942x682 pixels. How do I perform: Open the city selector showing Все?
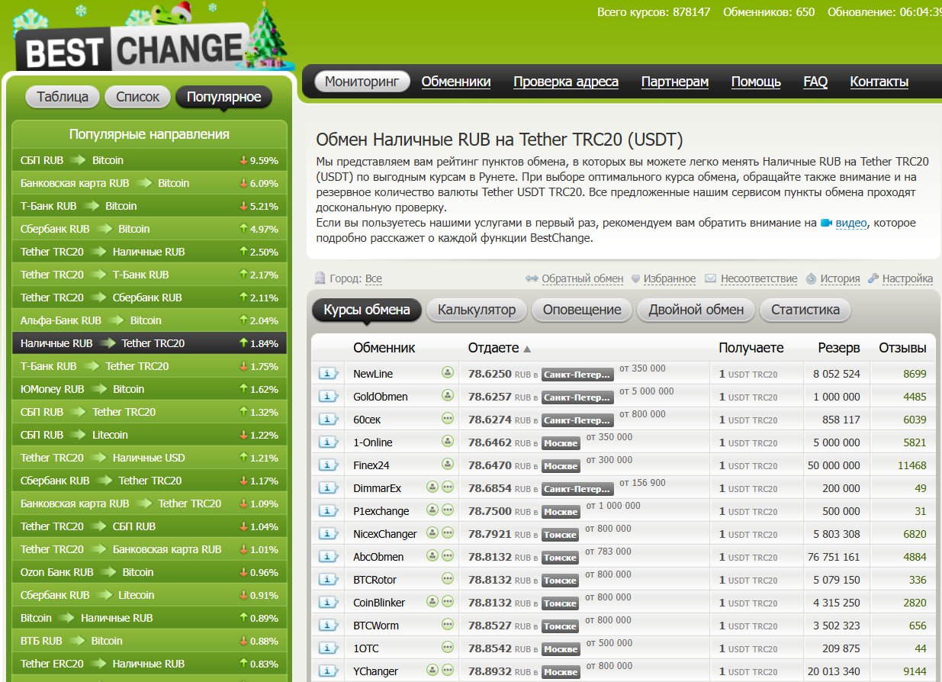point(374,279)
